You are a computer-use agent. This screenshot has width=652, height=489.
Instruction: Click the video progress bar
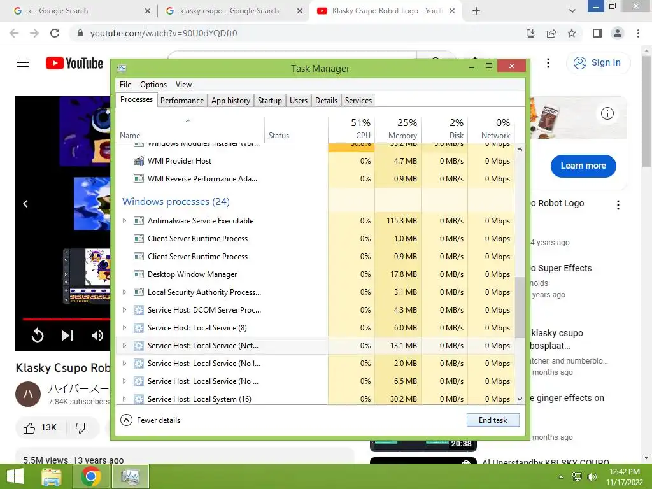pos(66,320)
